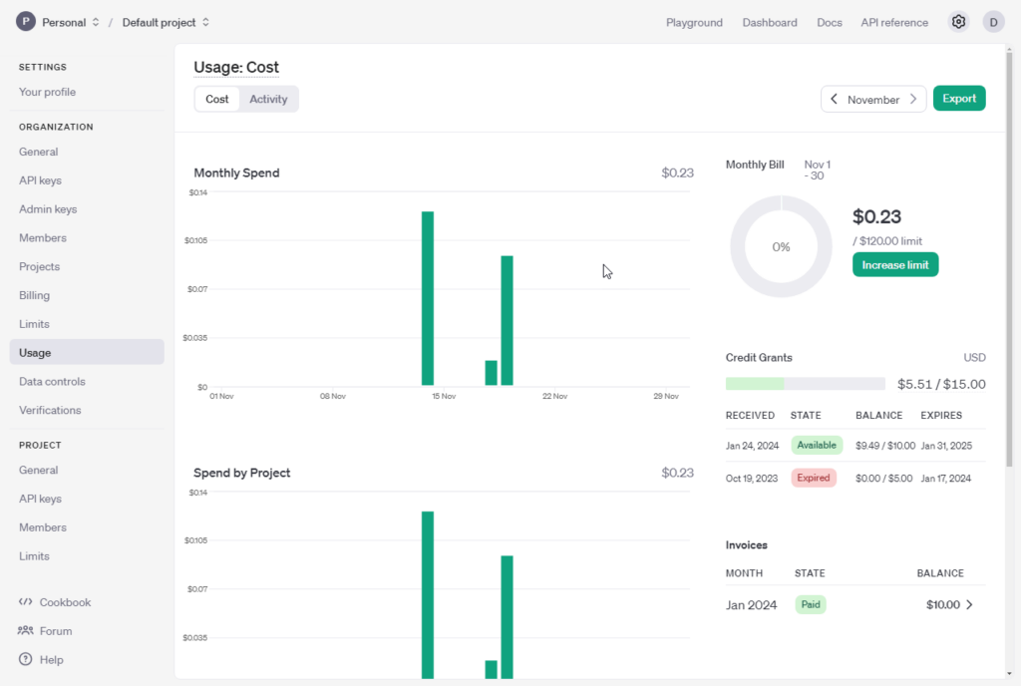
Task: Open the Cookbook link
Action: click(x=65, y=602)
